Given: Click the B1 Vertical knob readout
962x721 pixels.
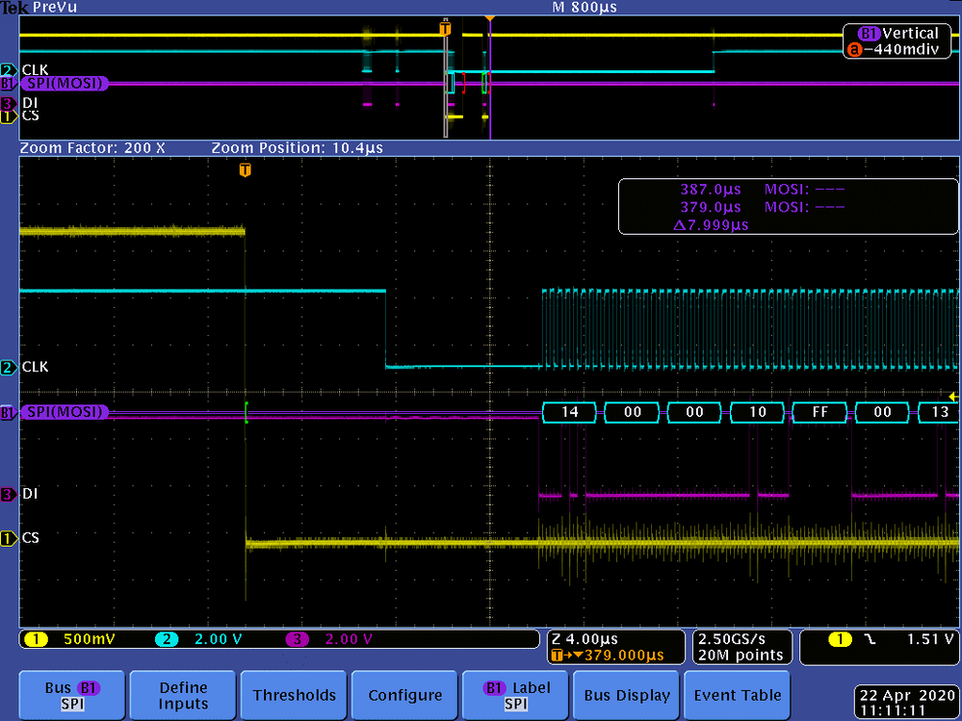Looking at the screenshot, I should (898, 33).
